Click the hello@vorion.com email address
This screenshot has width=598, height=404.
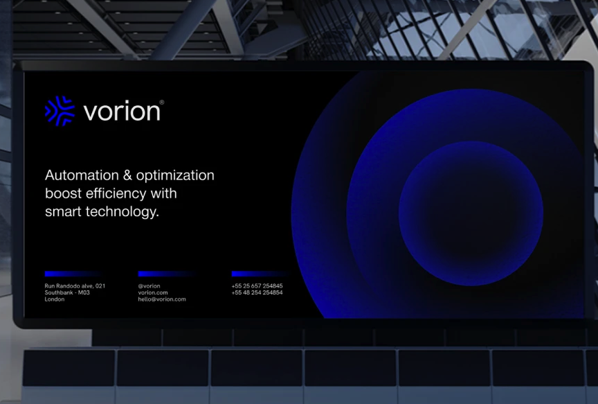point(162,299)
